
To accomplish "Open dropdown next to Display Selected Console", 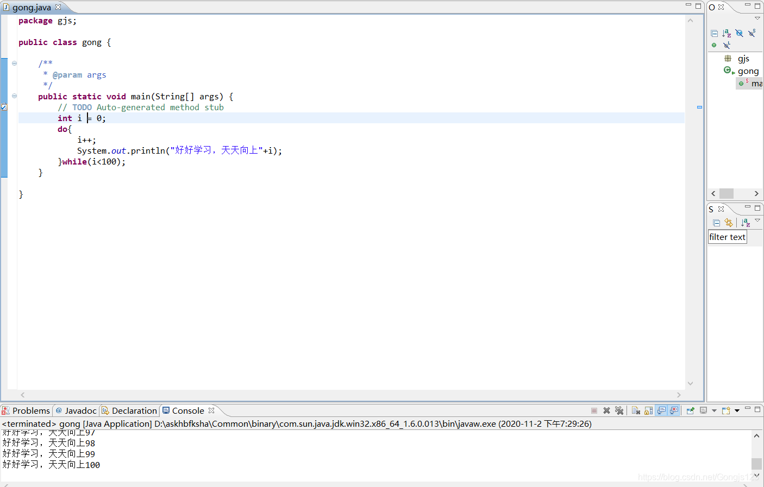I will tap(714, 411).
